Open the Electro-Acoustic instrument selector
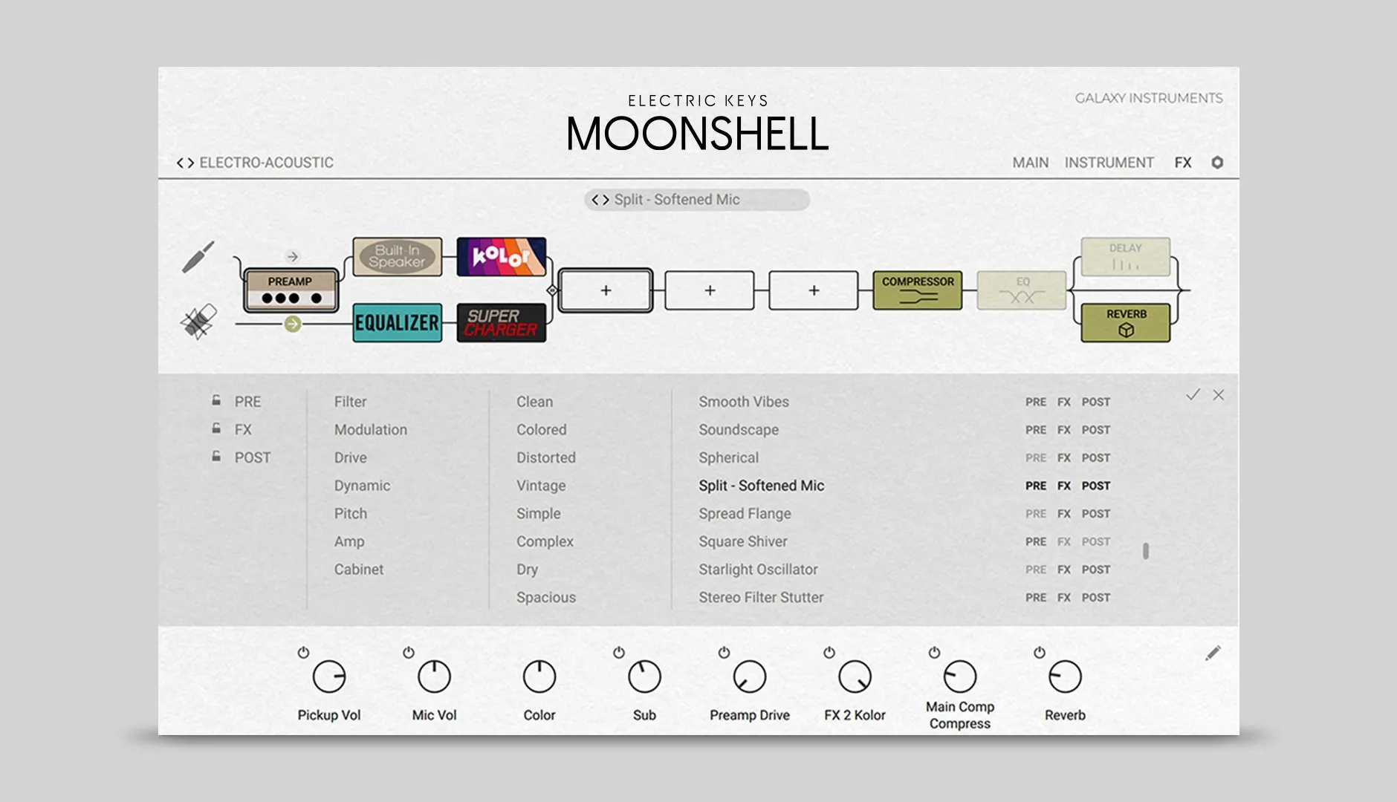The height and width of the screenshot is (802, 1397). coord(255,163)
